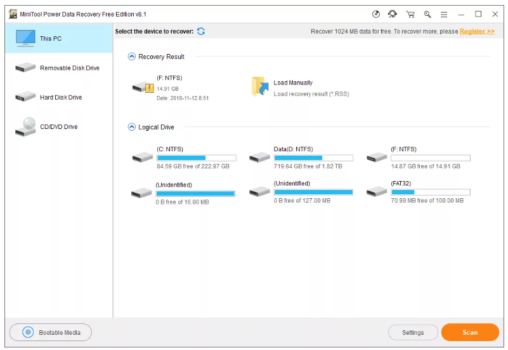This screenshot has width=508, height=350.
Task: Click the Bootable Media button
Action: pyautogui.click(x=51, y=332)
